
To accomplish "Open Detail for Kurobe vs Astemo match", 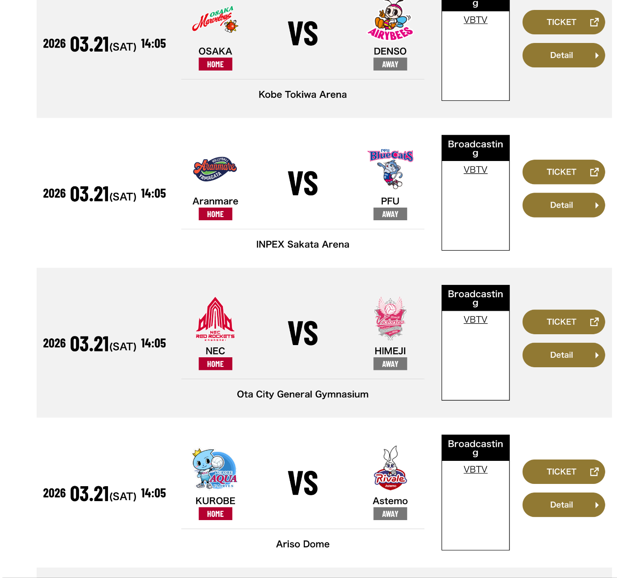I will tap(563, 505).
